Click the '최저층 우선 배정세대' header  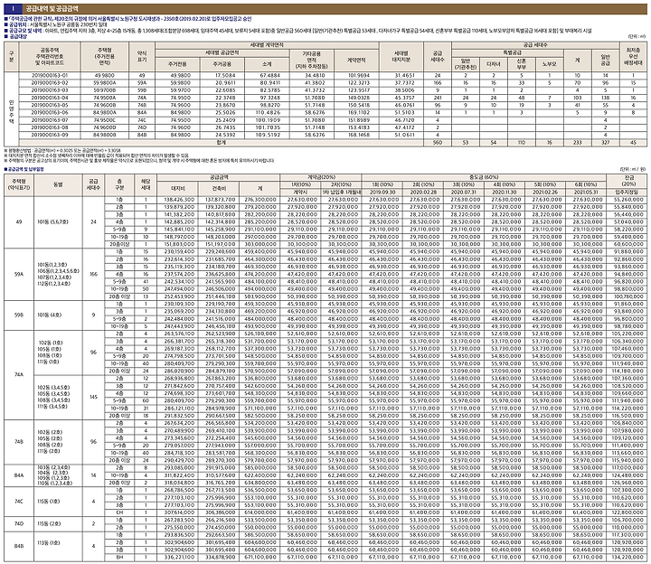[x=633, y=57]
